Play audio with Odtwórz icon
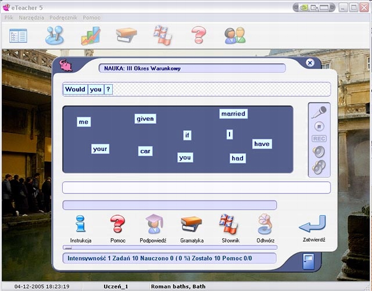Screen dimensions: 372x291 pos(265,224)
